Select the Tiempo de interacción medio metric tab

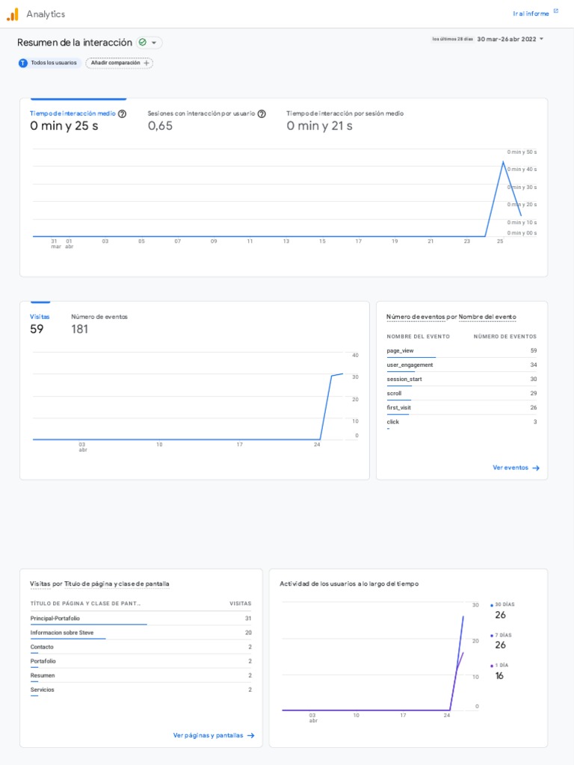(72, 114)
